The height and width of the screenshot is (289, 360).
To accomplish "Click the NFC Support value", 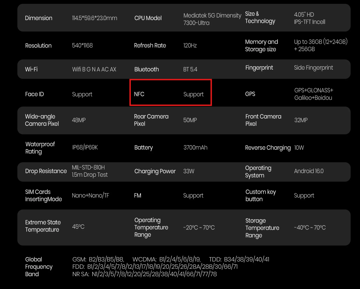I will [x=193, y=94].
